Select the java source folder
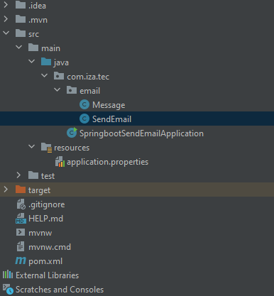This screenshot has height=296, width=274. tap(61, 62)
